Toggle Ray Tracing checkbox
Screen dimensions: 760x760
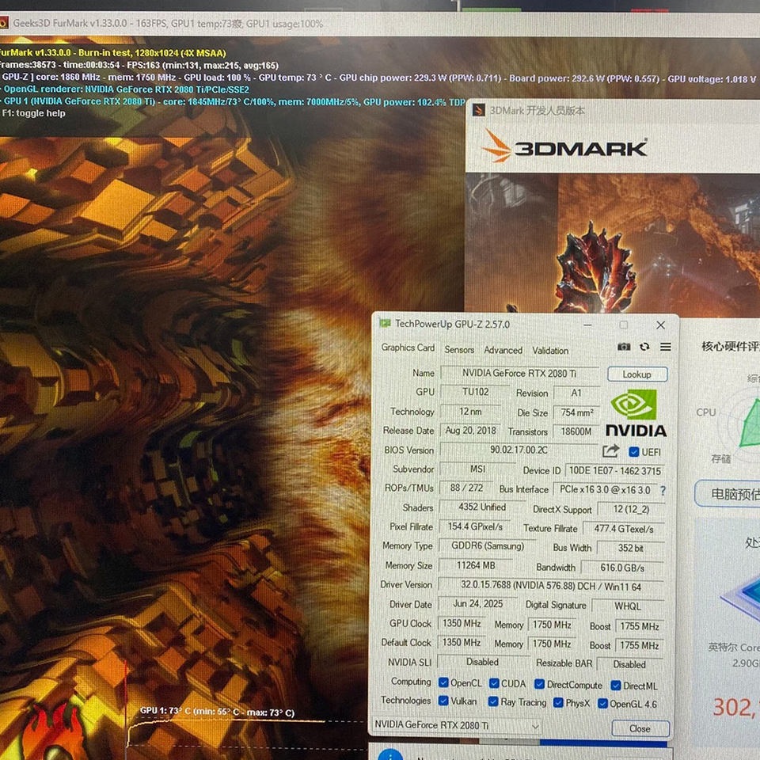click(493, 701)
